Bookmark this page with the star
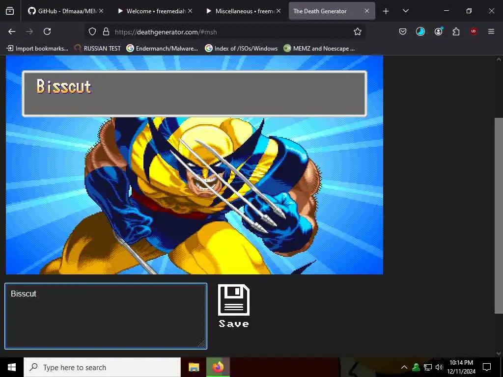503x377 pixels. [358, 31]
